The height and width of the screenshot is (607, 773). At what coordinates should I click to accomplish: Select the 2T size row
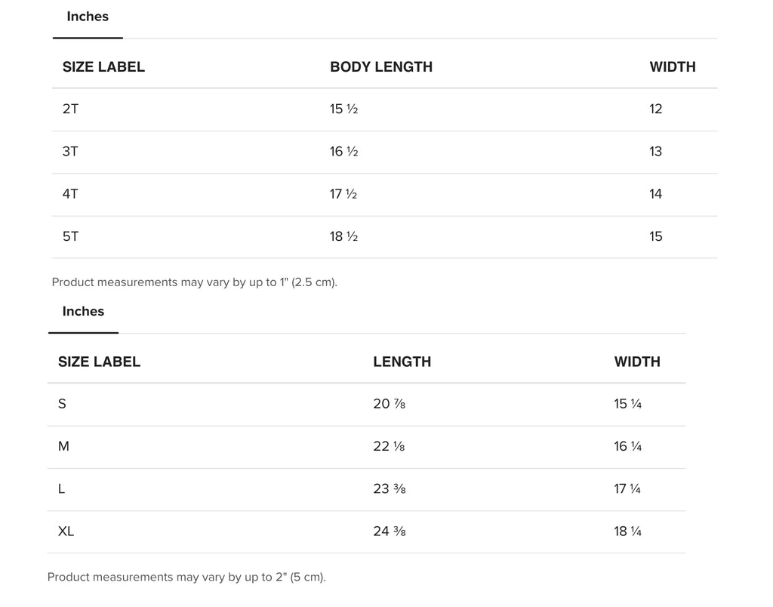(384, 109)
